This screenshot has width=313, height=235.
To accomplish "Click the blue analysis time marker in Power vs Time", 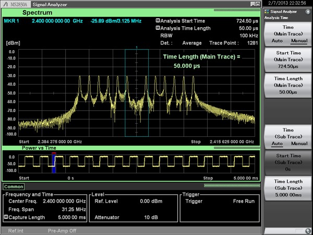I will point(54,163).
